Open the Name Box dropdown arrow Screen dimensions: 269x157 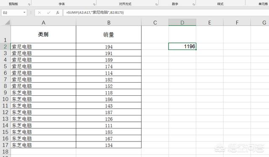(24, 12)
